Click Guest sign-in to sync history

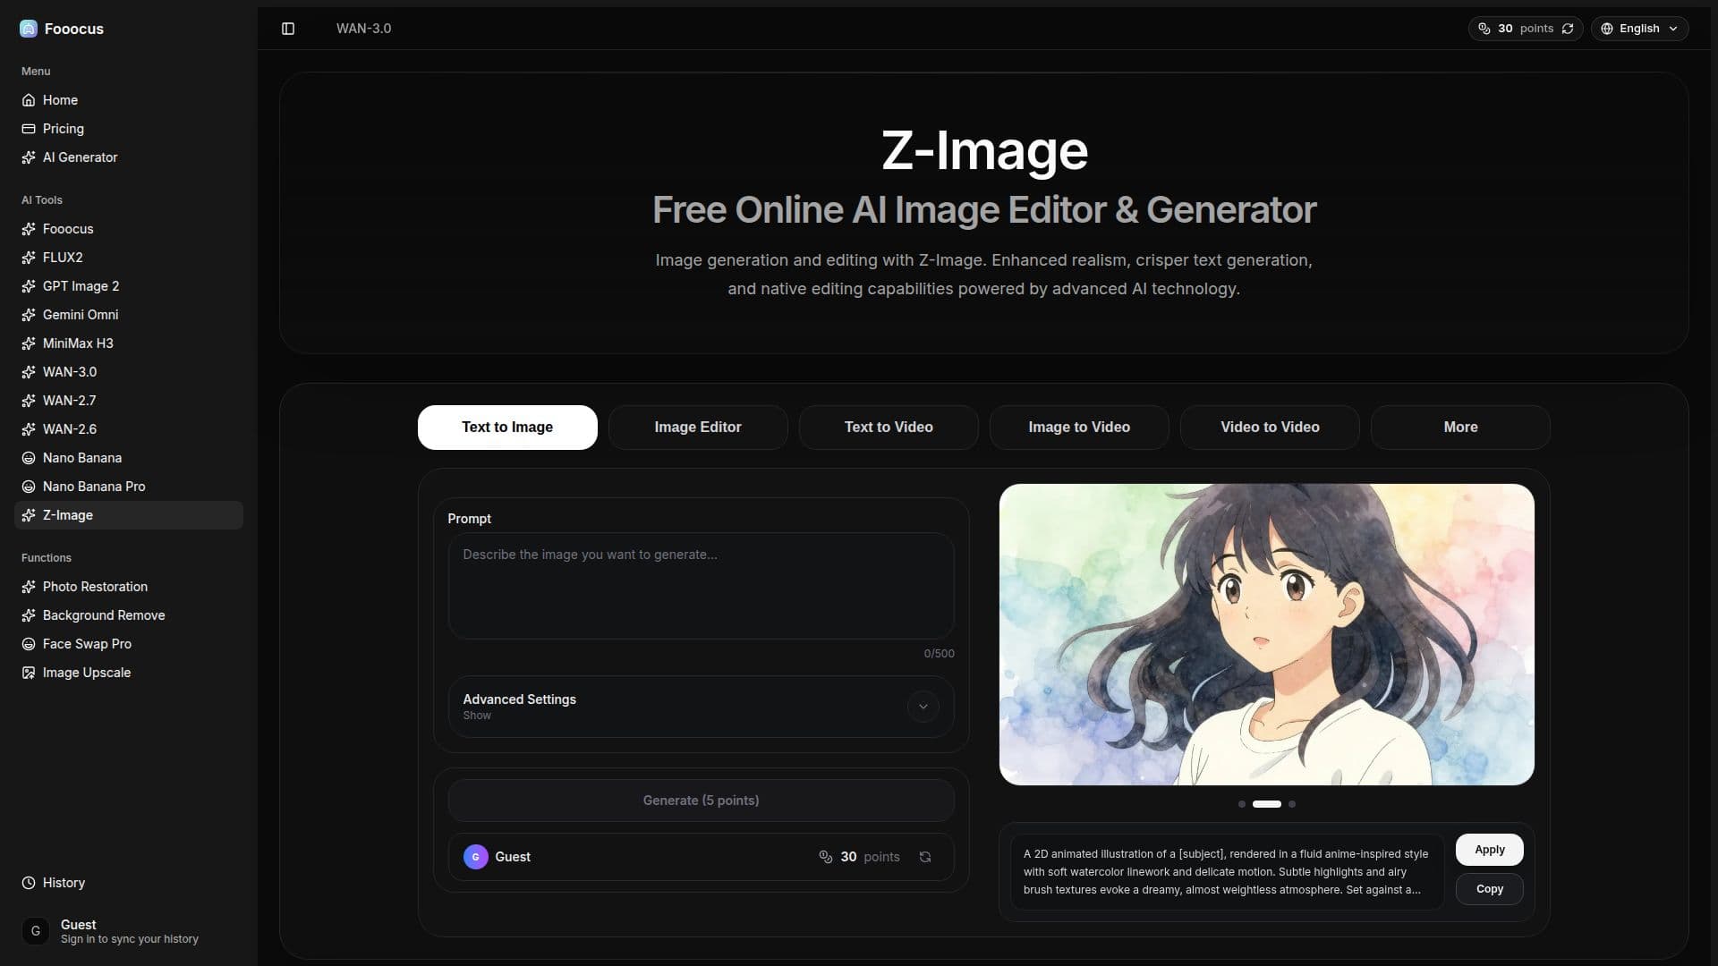pos(129,931)
